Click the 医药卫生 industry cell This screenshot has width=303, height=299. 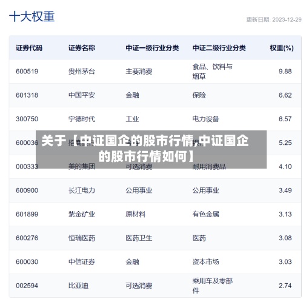click(139, 238)
